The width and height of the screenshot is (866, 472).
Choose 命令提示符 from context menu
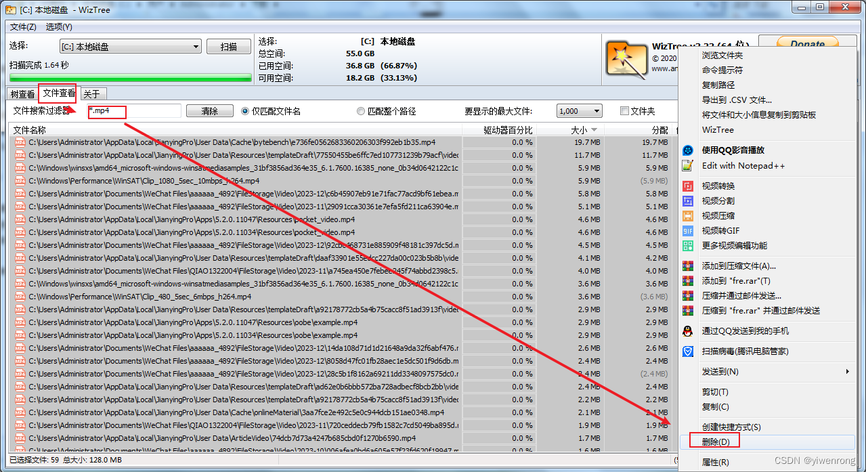(x=722, y=70)
